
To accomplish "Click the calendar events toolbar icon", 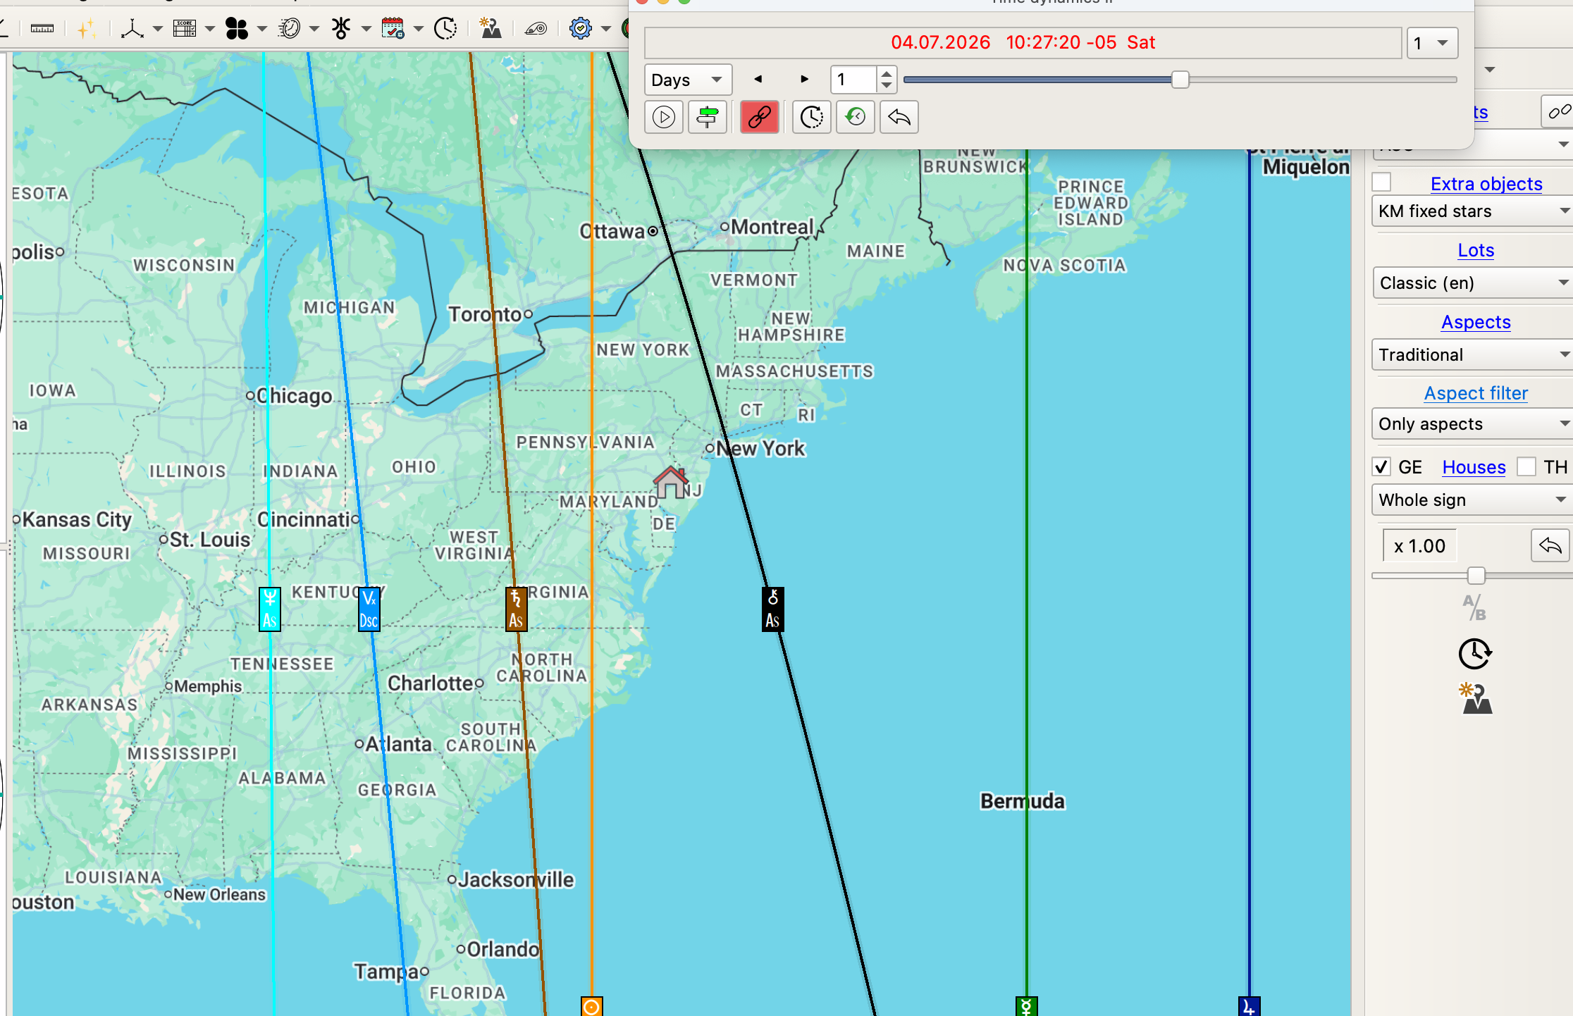I will [393, 29].
